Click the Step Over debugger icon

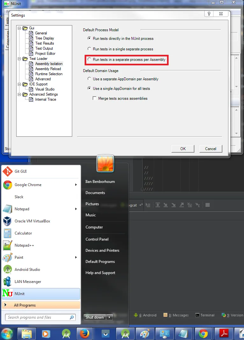click(x=158, y=205)
